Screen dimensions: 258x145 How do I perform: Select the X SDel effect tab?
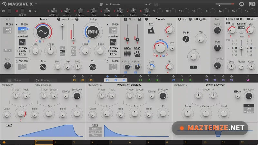click(230, 19)
